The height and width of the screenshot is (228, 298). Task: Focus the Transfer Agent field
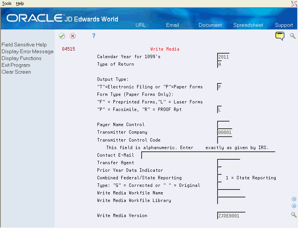(x=229, y=163)
